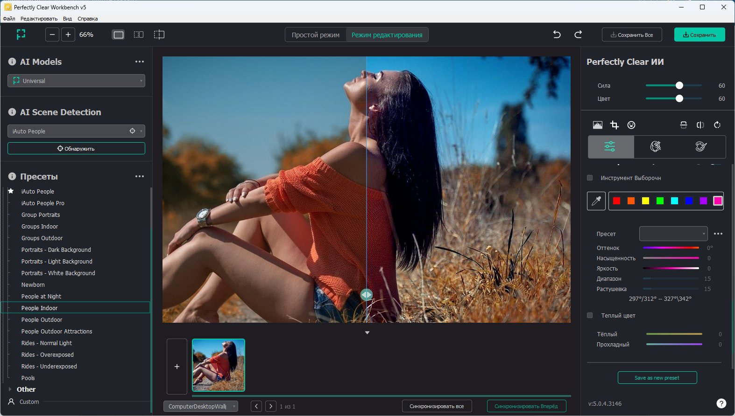Switch to split side-by-side view icon
The width and height of the screenshot is (735, 416).
(139, 35)
